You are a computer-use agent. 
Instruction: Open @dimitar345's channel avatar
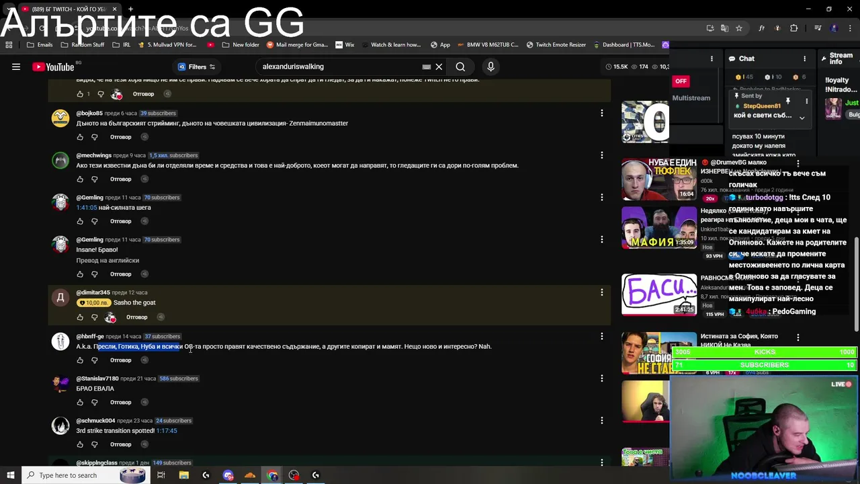coord(60,298)
